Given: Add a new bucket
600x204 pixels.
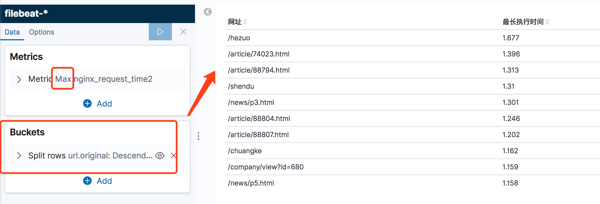Looking at the screenshot, I should pyautogui.click(x=97, y=181).
